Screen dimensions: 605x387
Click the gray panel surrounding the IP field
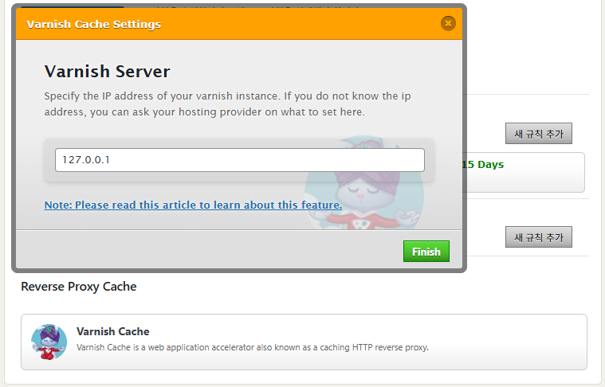(239, 177)
